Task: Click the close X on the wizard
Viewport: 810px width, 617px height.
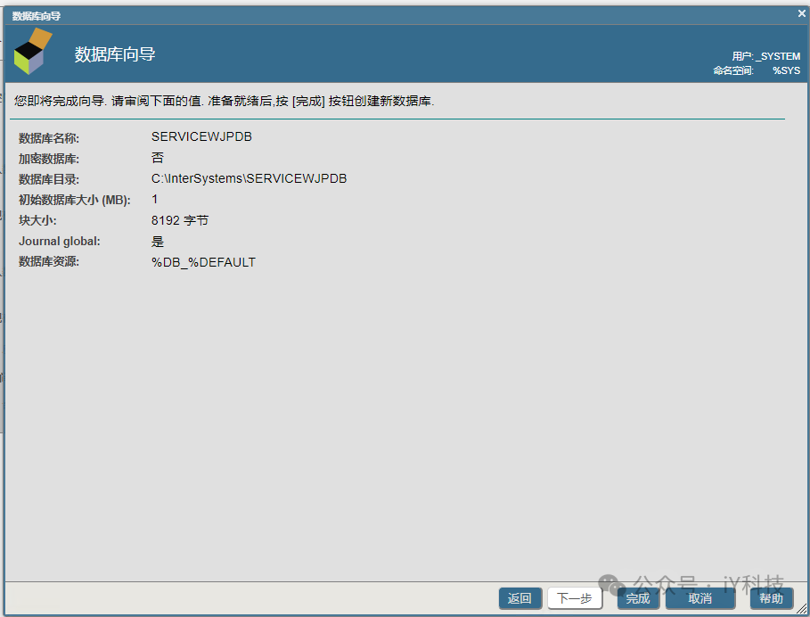Action: [x=799, y=13]
